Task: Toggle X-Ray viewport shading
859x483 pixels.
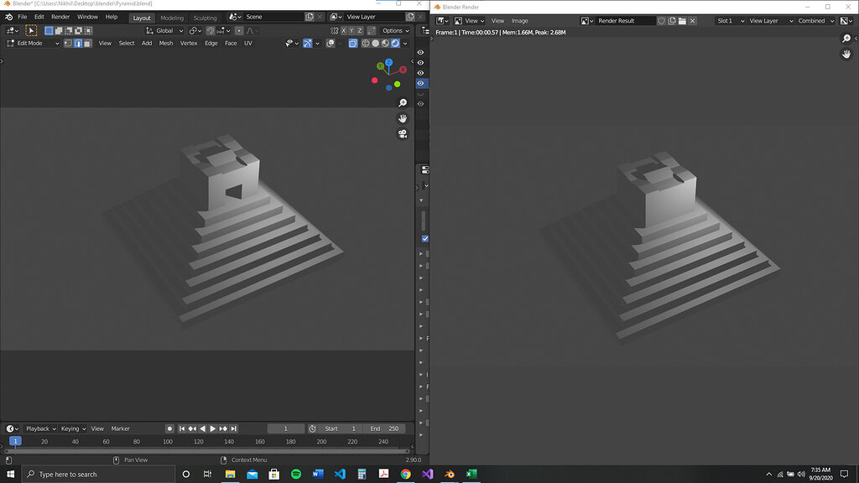Action: point(352,44)
